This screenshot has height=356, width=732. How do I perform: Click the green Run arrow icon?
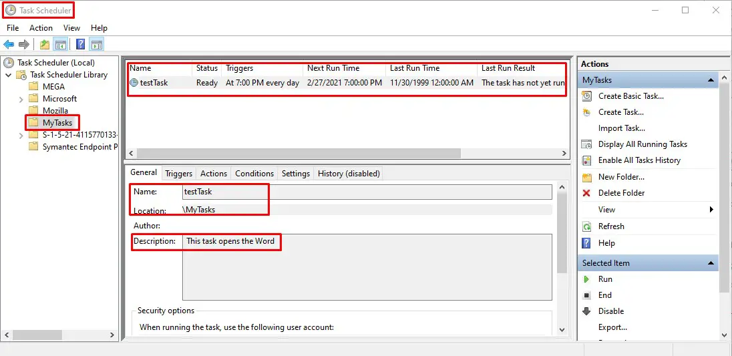(586, 279)
